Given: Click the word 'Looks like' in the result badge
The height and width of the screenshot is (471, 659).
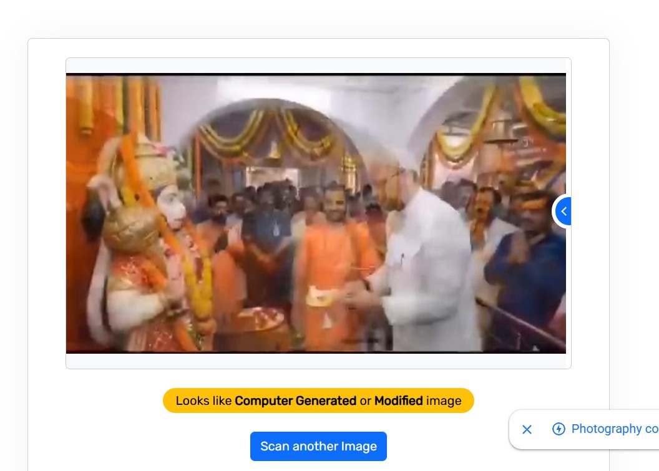Looking at the screenshot, I should click(x=203, y=401).
